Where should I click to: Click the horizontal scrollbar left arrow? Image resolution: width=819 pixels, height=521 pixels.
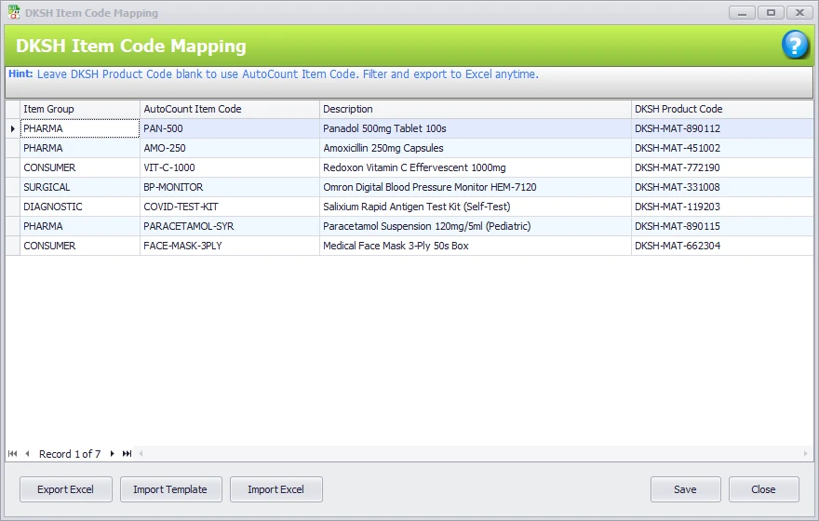coord(141,454)
